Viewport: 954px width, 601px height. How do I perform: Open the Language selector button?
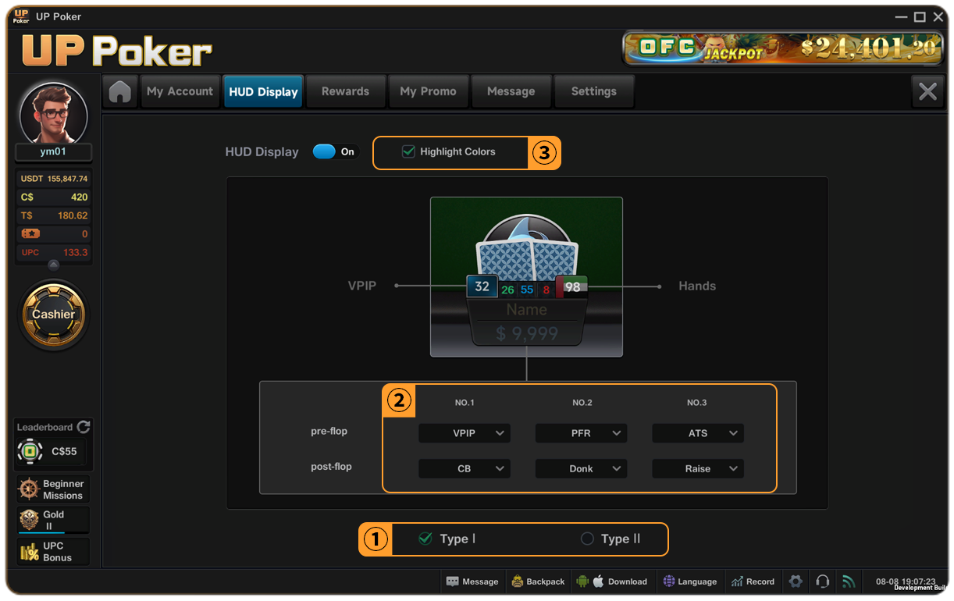tap(689, 581)
